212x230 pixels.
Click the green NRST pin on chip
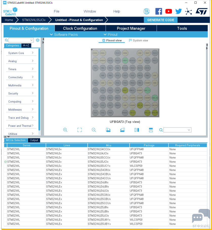click(125, 90)
